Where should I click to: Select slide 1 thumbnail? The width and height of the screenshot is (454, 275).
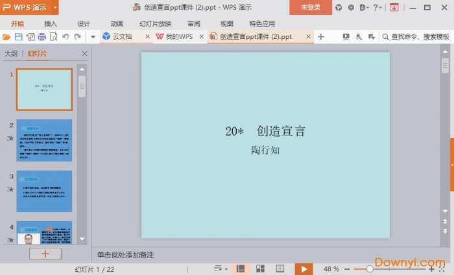point(44,90)
